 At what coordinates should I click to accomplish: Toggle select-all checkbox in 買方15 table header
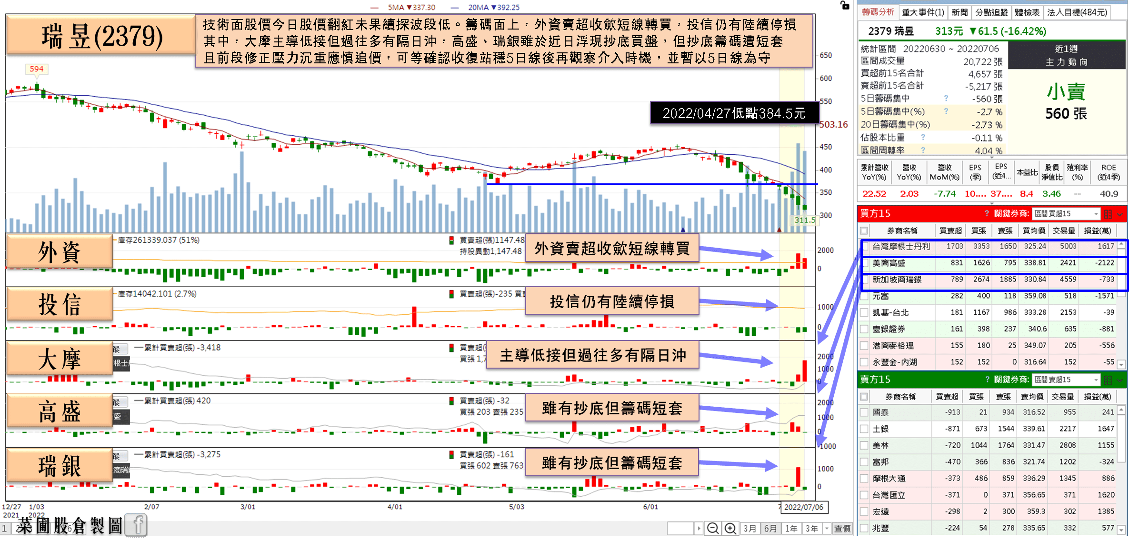[864, 231]
